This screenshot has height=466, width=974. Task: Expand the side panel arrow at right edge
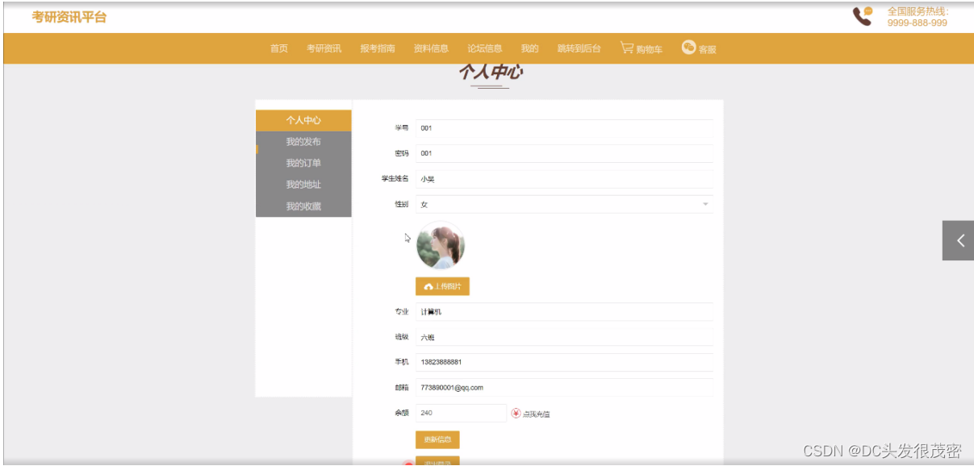(x=958, y=240)
